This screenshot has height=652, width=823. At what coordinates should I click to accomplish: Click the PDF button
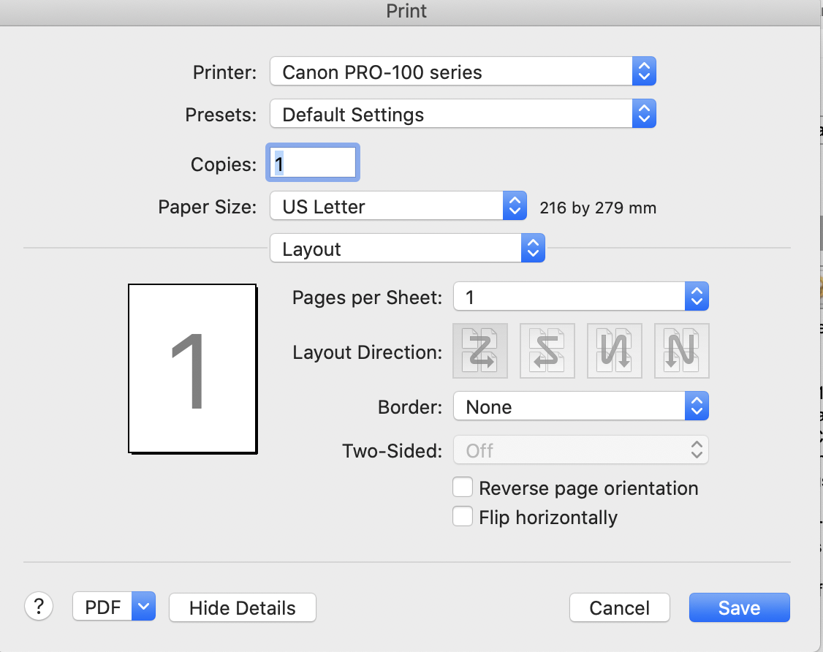tap(103, 607)
